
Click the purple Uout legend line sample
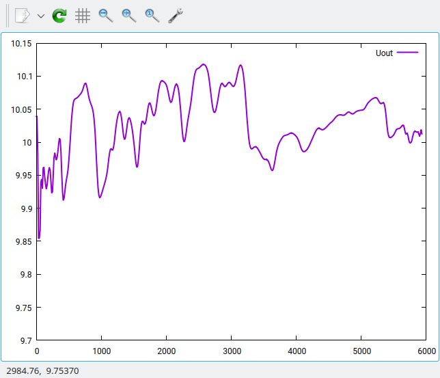(x=407, y=53)
